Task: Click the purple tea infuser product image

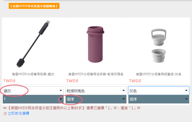Action: (x=95, y=44)
